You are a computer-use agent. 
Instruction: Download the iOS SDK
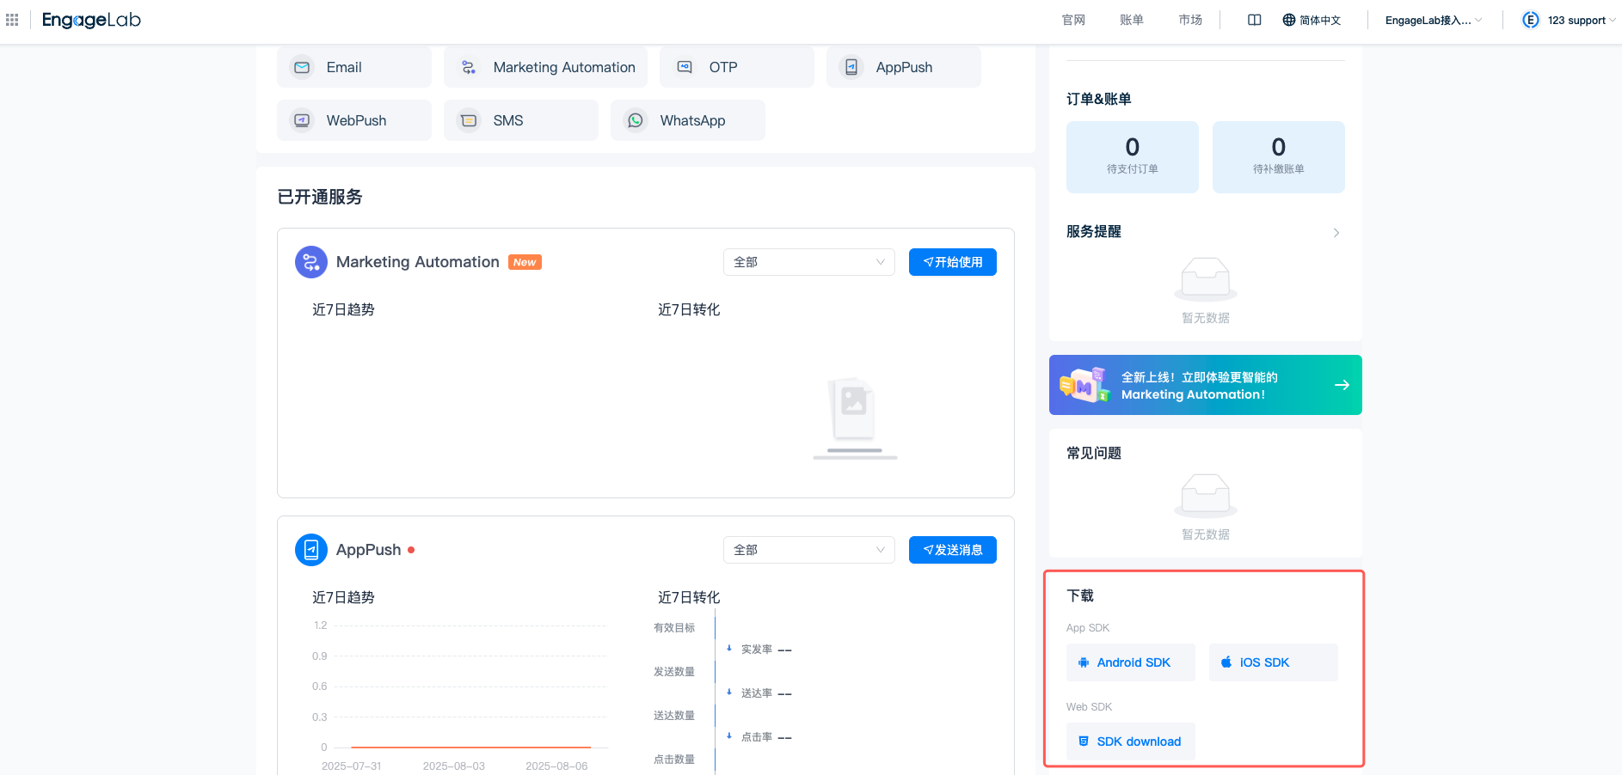[1274, 662]
